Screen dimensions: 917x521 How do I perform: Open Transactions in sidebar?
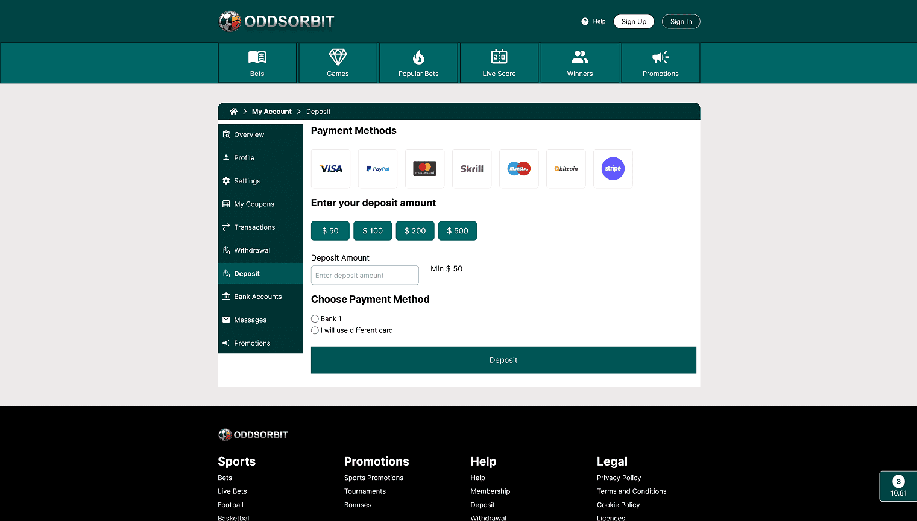(x=260, y=227)
